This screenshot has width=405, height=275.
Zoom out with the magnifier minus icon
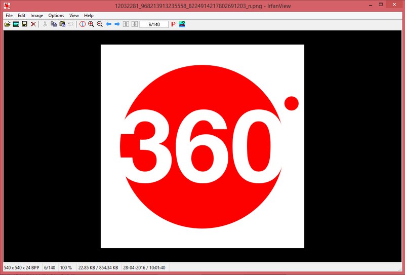(x=100, y=24)
